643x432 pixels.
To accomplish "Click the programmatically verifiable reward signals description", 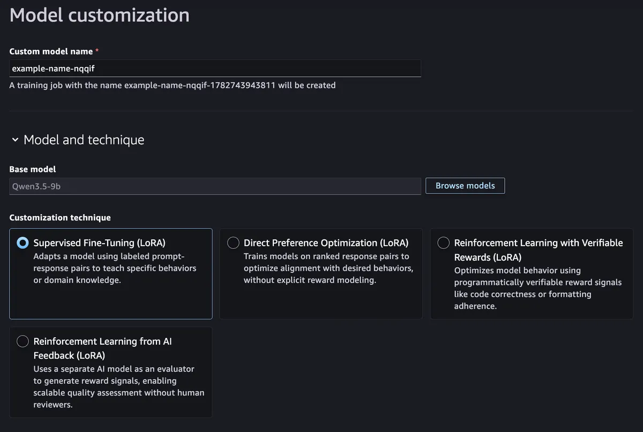I will tap(538, 288).
